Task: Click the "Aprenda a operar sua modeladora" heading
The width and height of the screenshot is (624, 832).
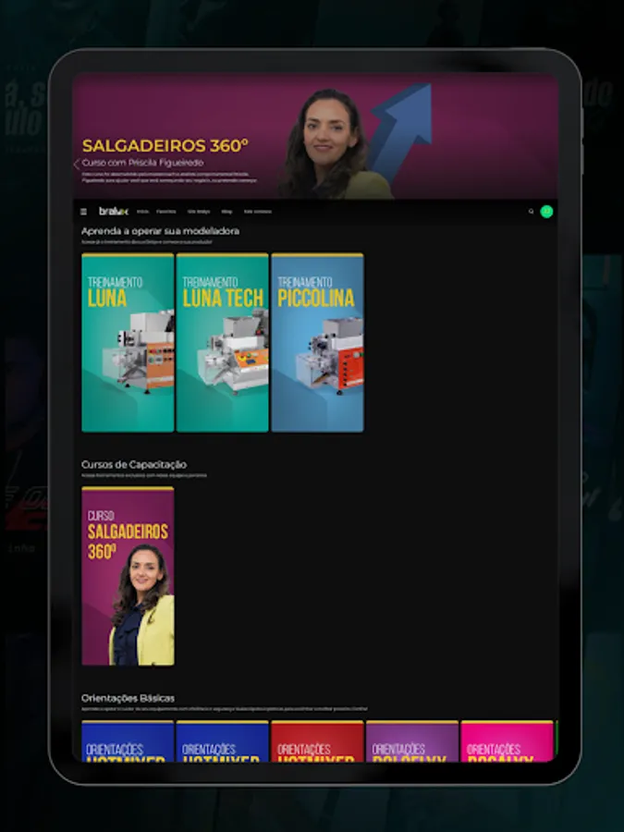Action: tap(160, 231)
